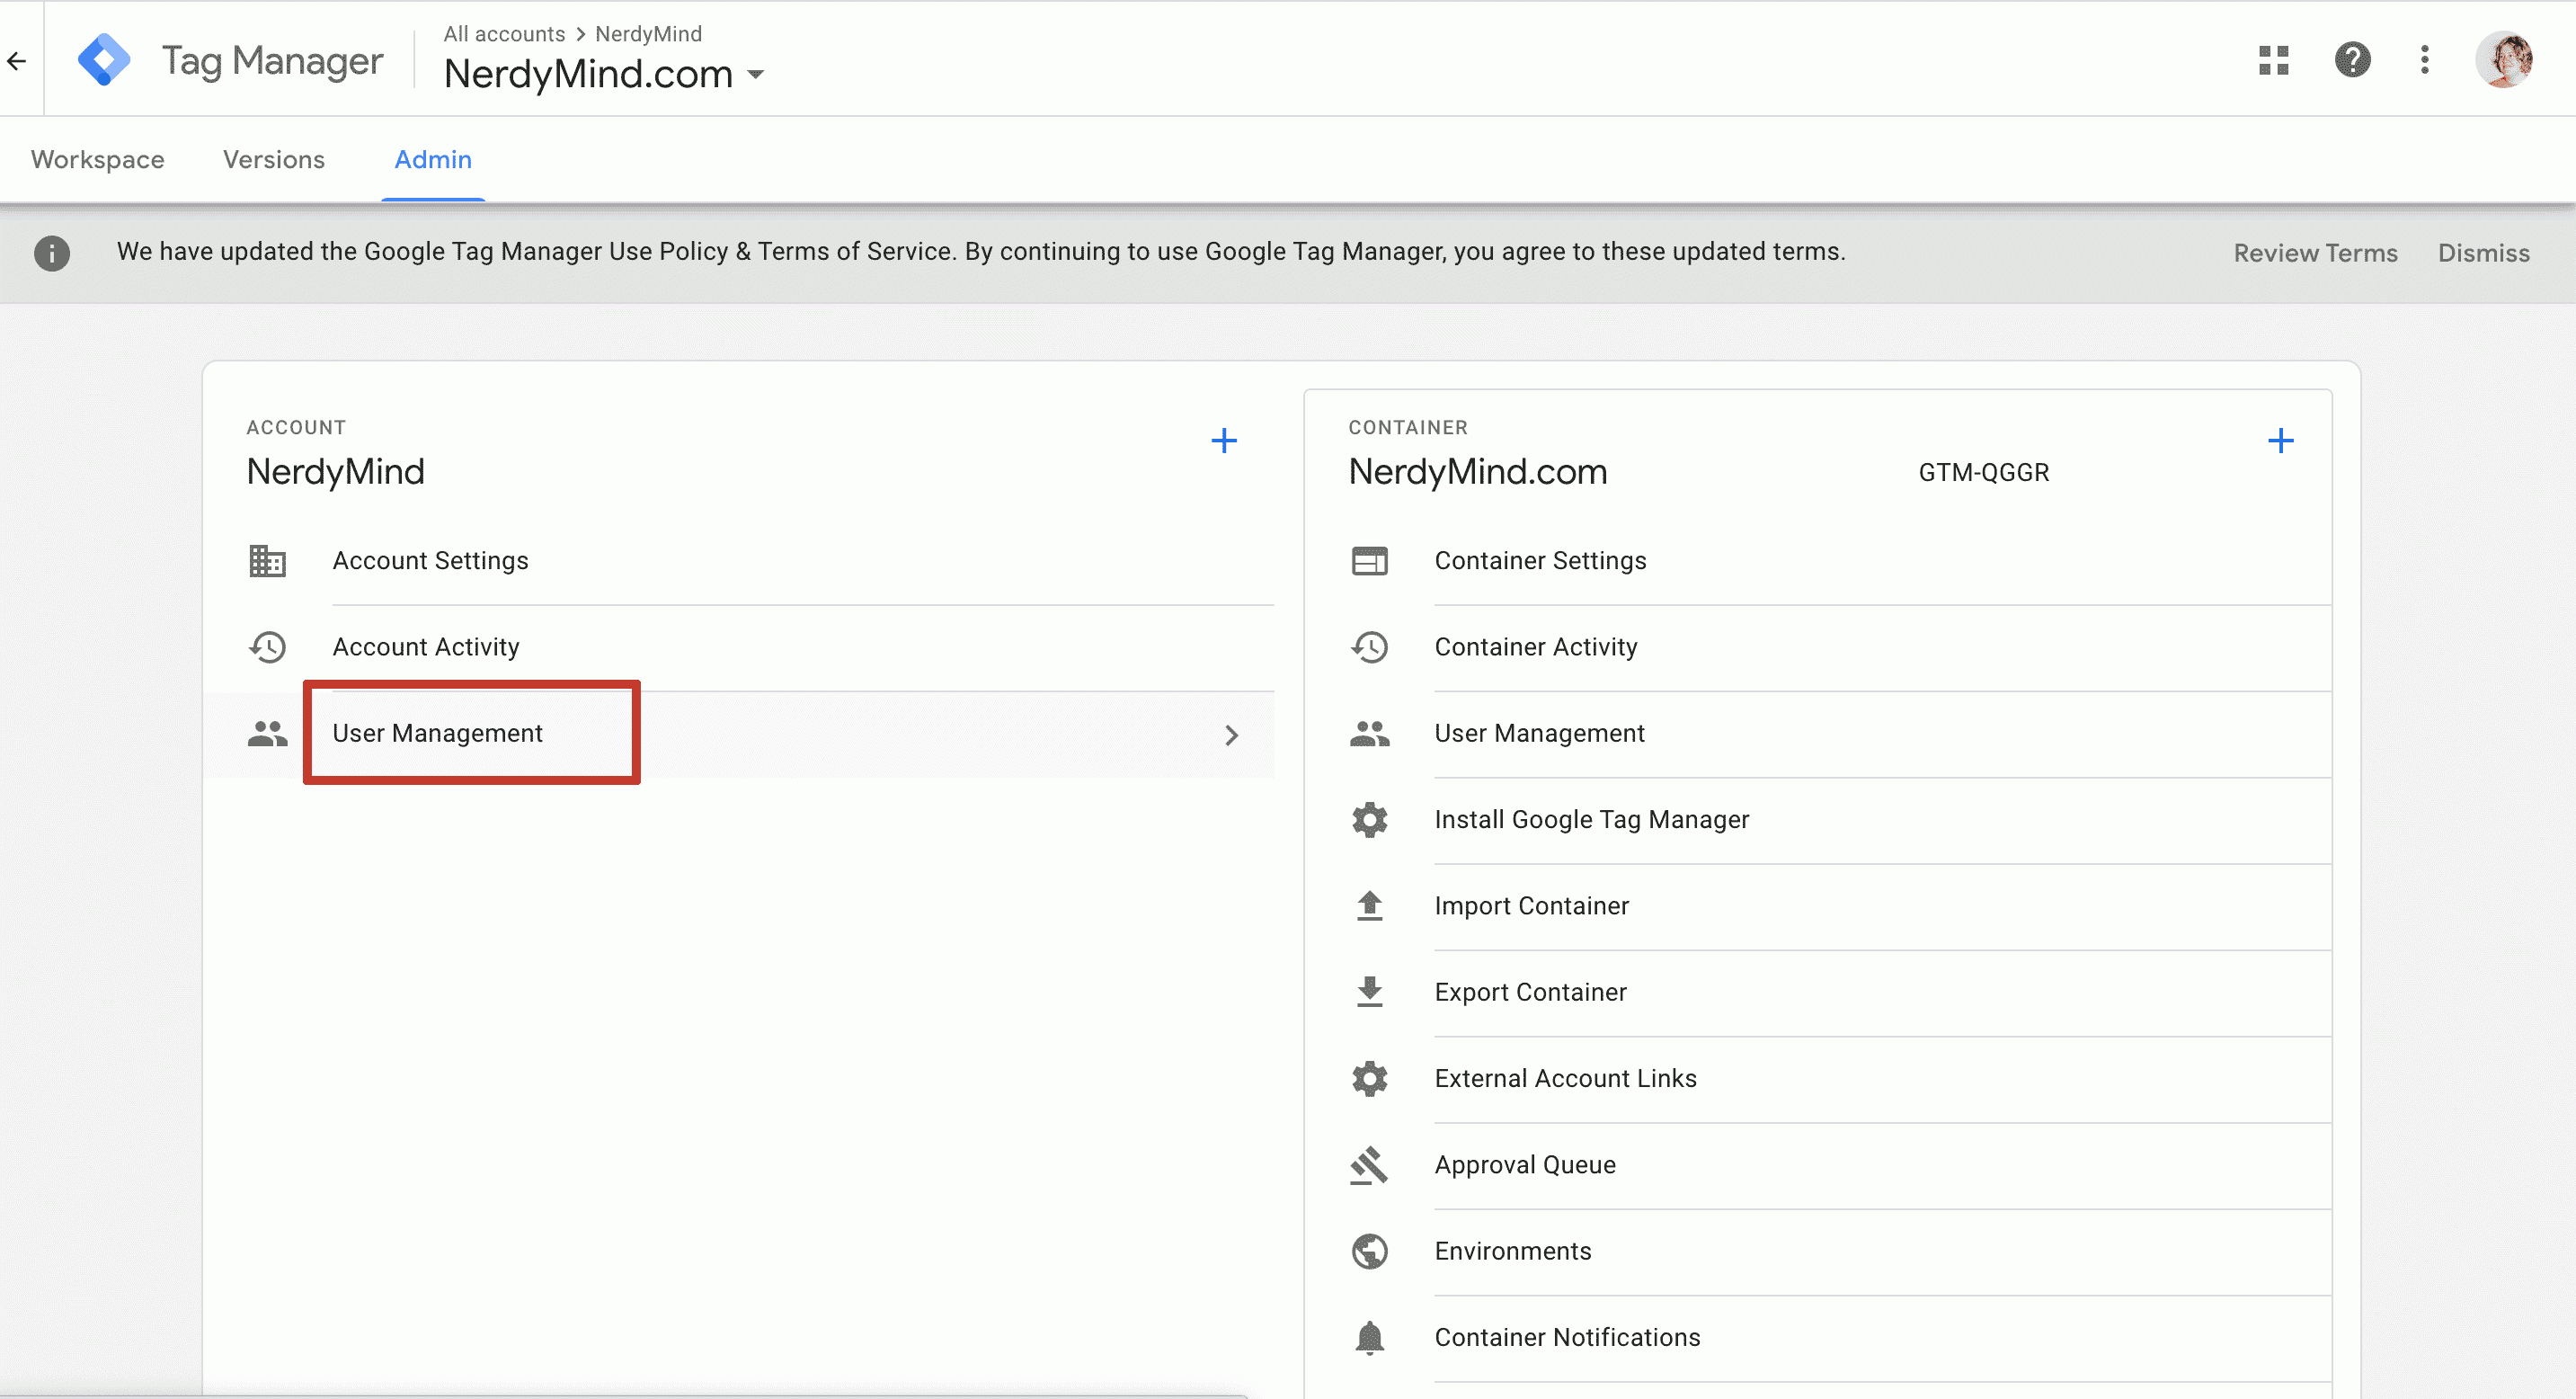
Task: Open the help question mark icon
Action: 2353,60
